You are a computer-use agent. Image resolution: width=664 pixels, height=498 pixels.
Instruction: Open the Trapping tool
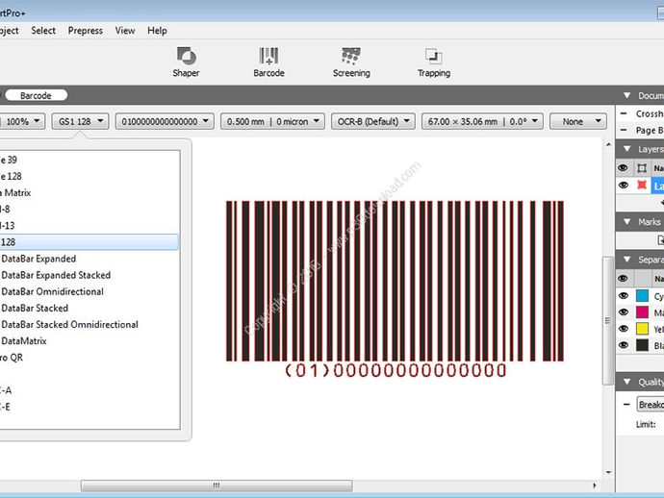pos(434,62)
